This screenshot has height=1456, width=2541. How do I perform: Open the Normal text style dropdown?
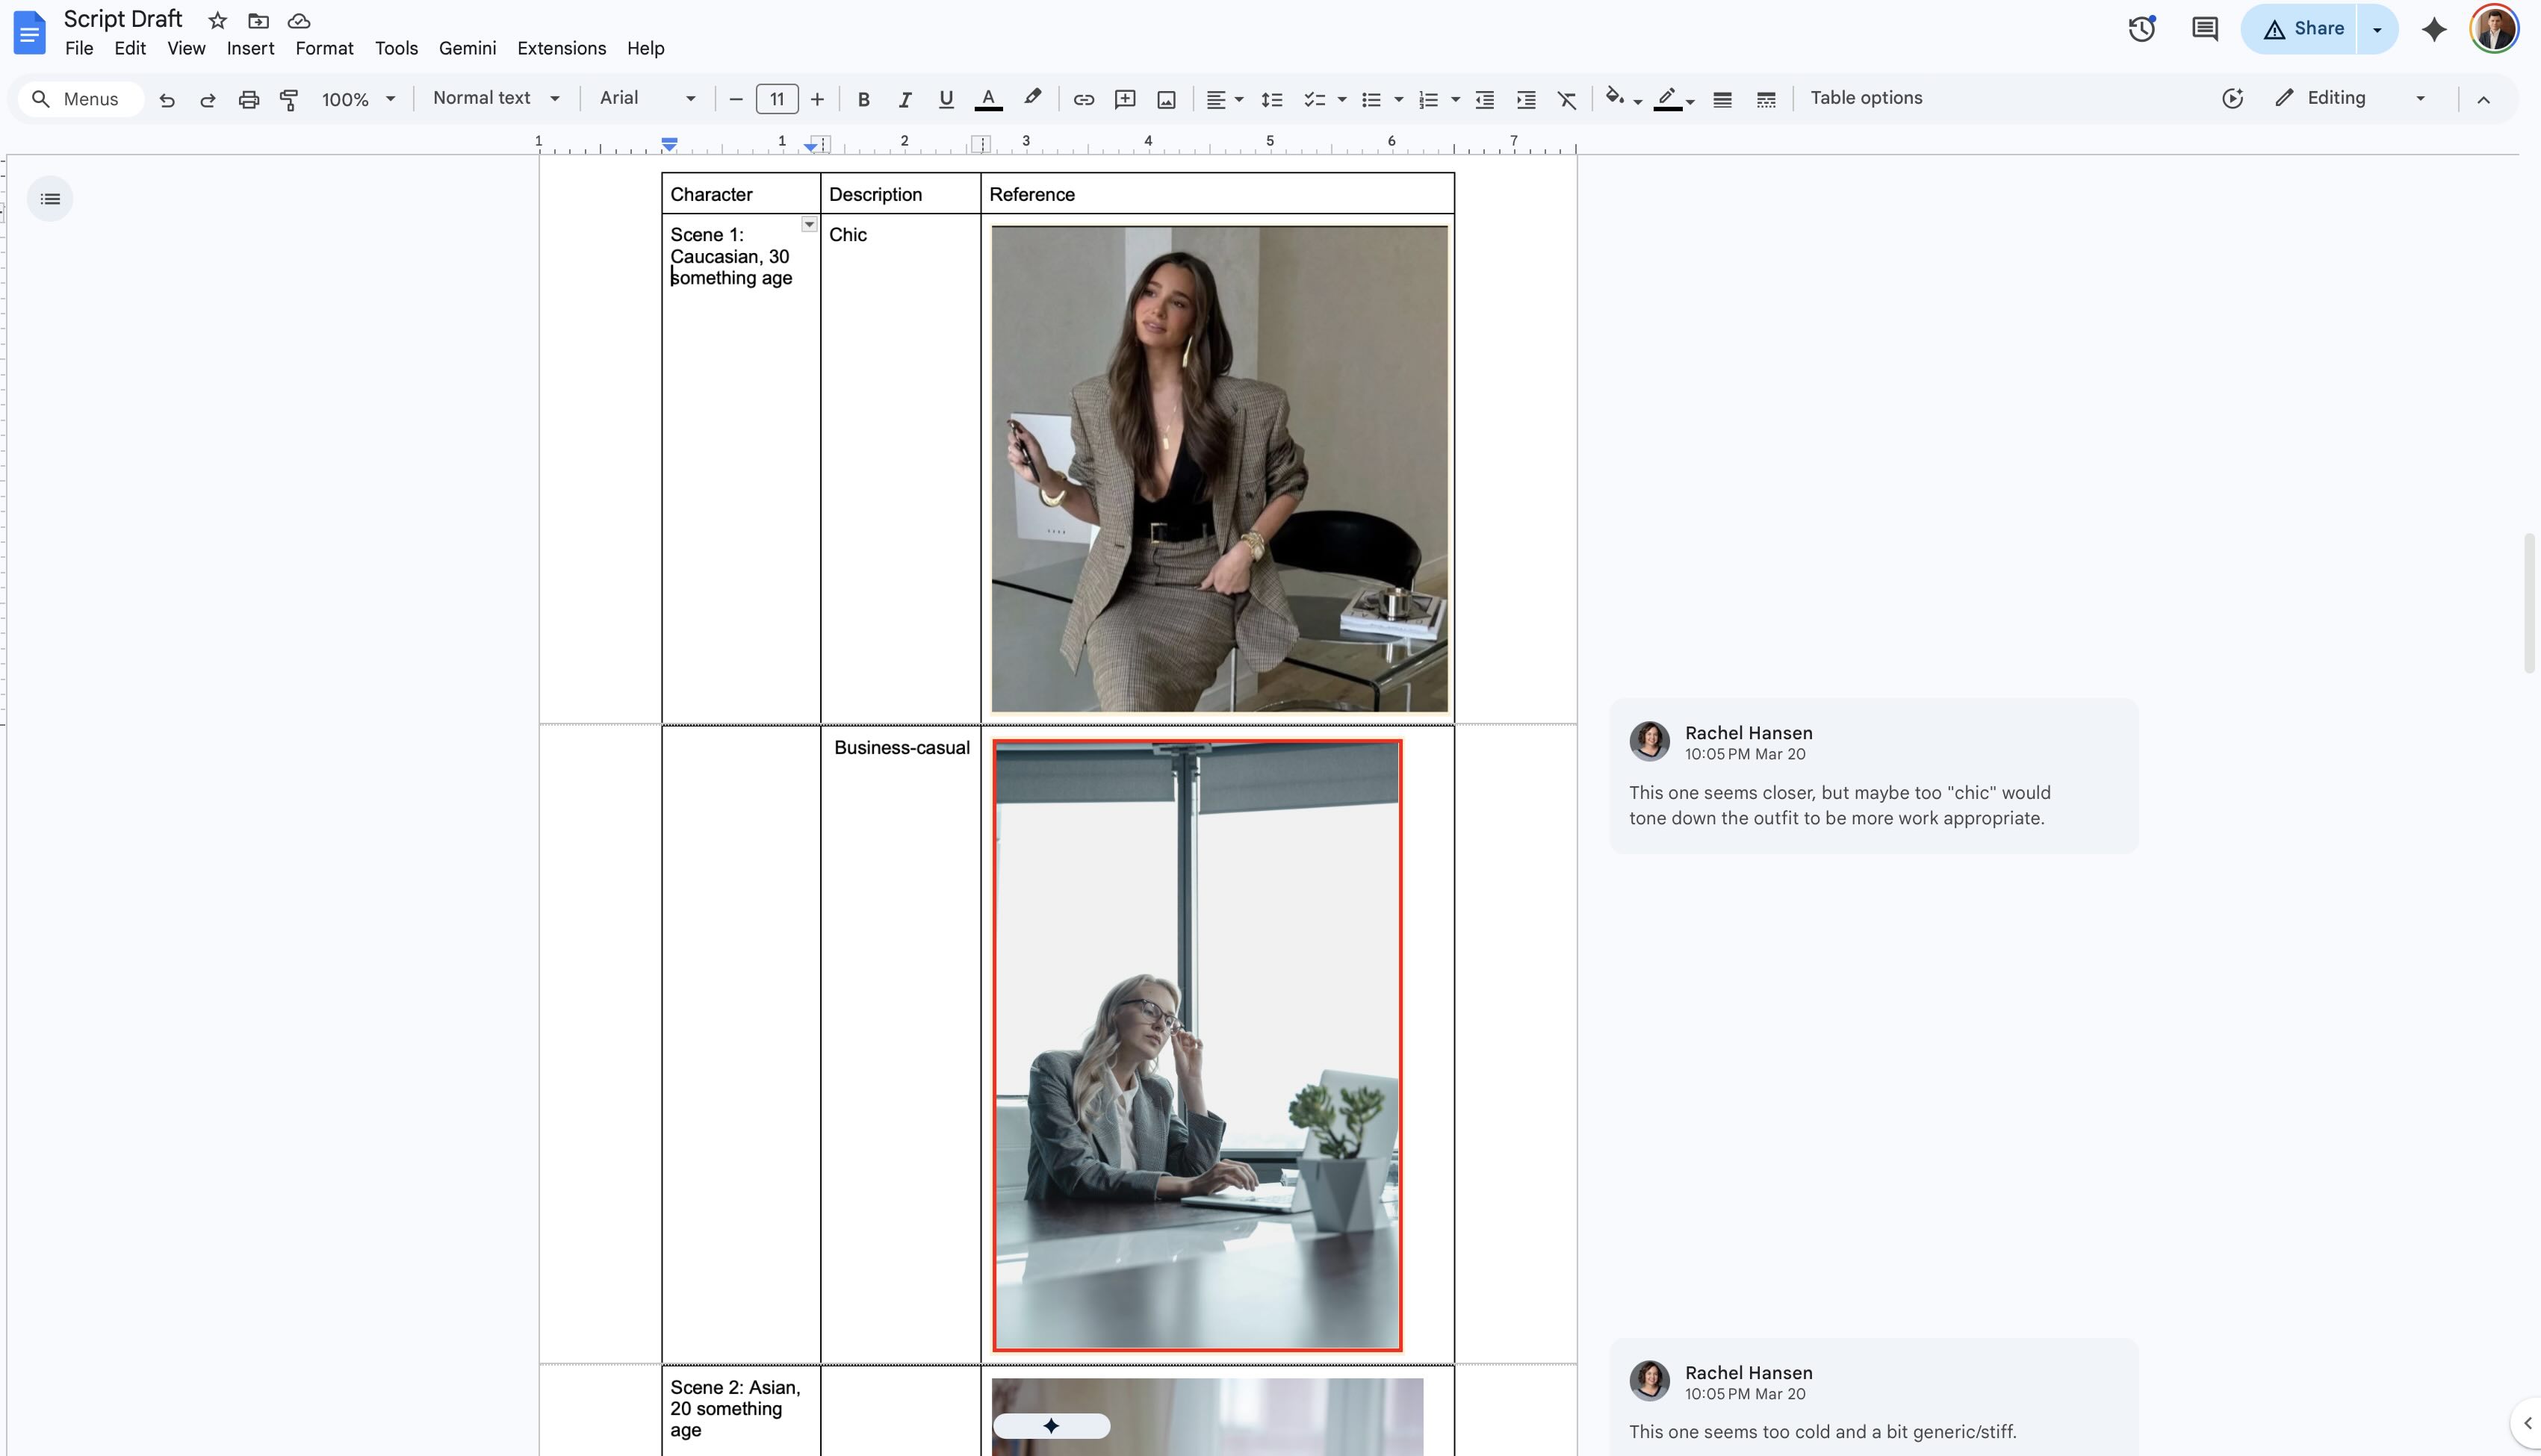495,98
